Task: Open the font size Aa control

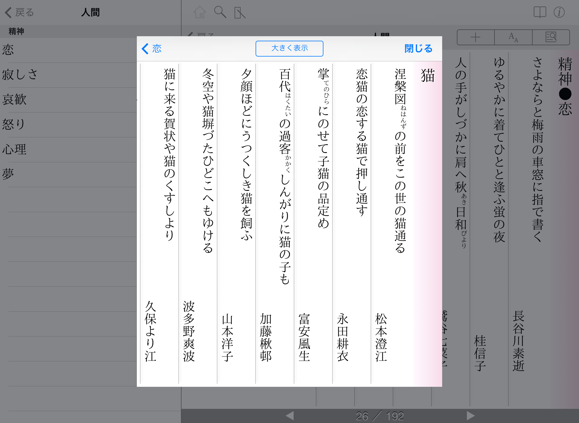Action: [x=513, y=37]
